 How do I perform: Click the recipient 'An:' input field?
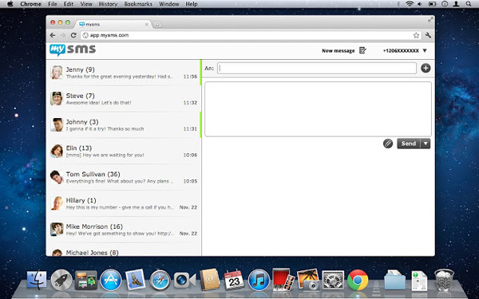coord(317,68)
